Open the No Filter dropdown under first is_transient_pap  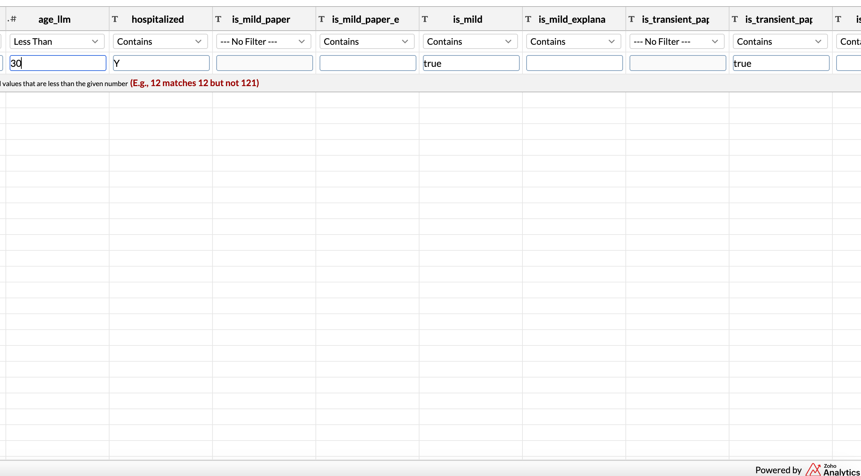(x=677, y=41)
